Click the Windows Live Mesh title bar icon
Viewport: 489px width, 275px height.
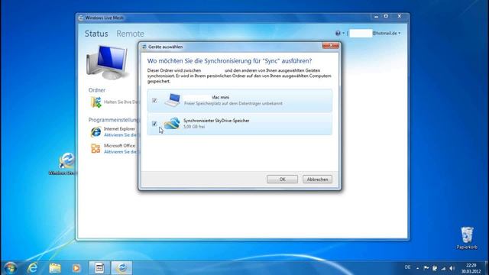click(81, 18)
